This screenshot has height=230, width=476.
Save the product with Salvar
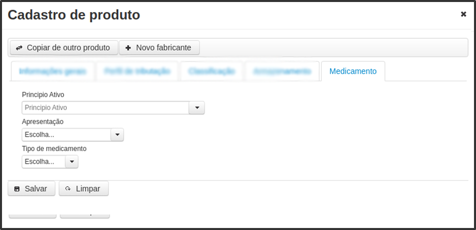[x=32, y=189]
